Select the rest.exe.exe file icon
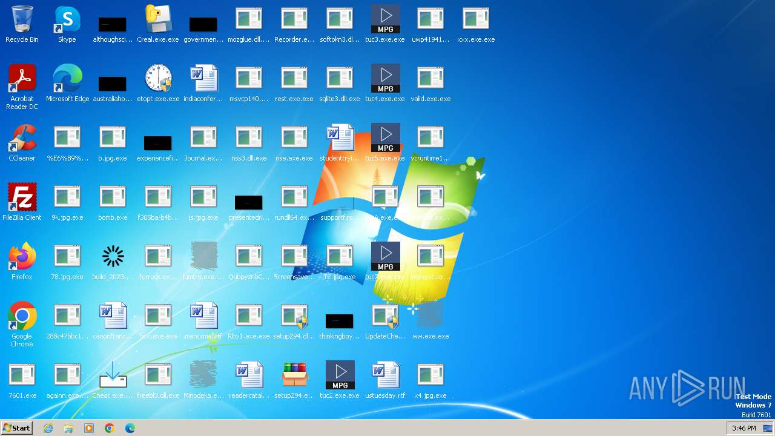Viewport: 775px width, 436px height. pyautogui.click(x=294, y=79)
